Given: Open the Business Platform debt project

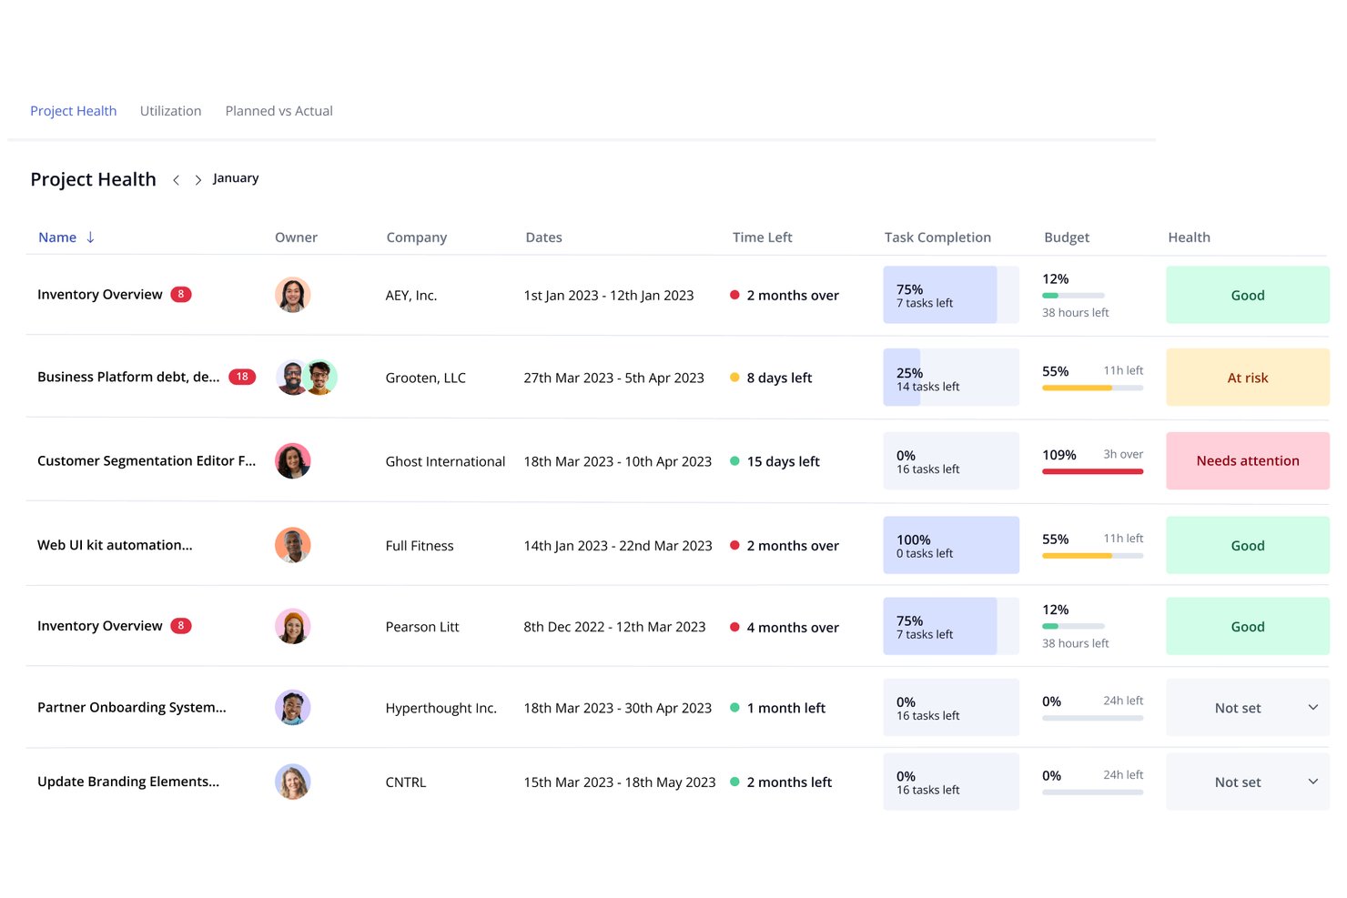Looking at the screenshot, I should 128,377.
